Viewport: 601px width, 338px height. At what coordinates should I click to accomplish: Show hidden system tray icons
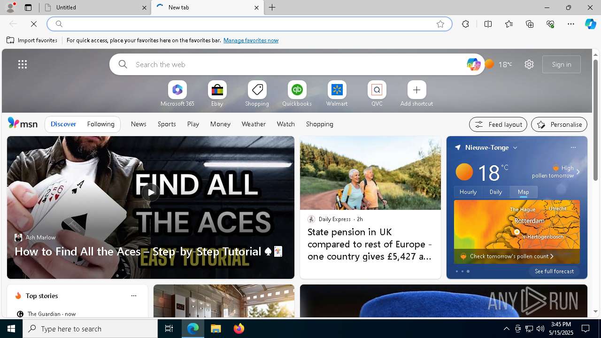point(506,329)
